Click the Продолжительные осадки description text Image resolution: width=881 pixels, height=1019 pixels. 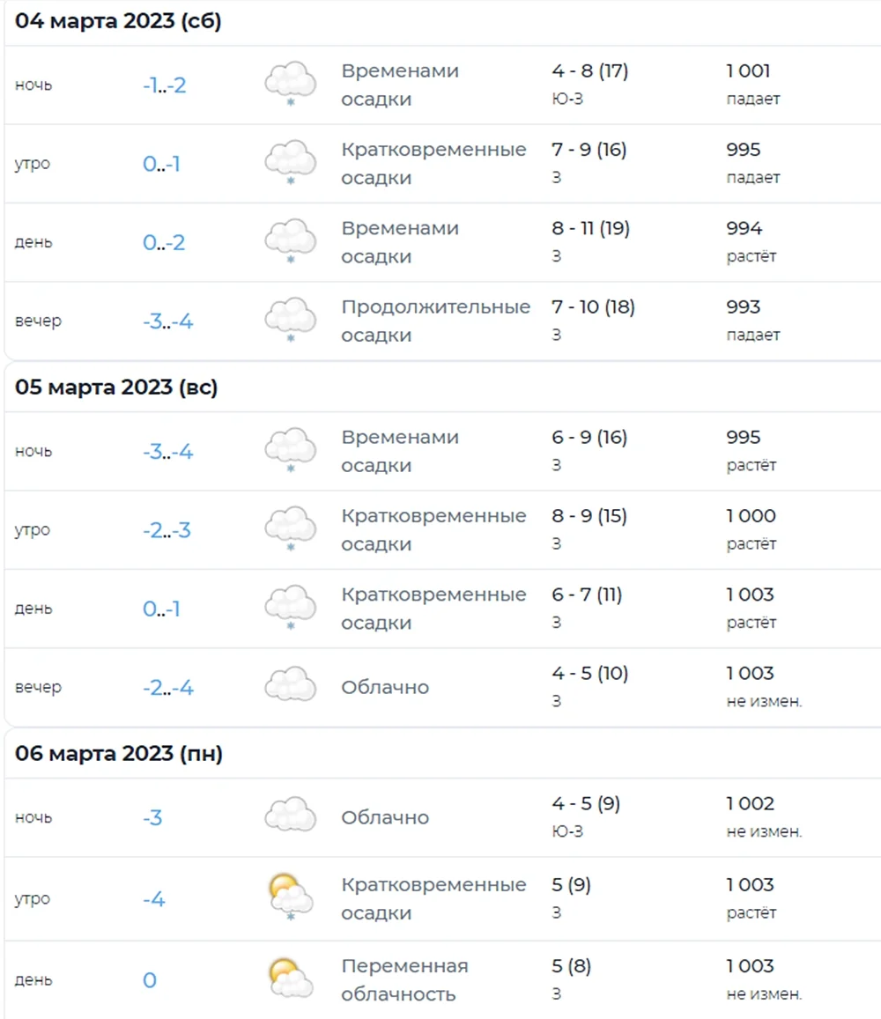pyautogui.click(x=435, y=321)
